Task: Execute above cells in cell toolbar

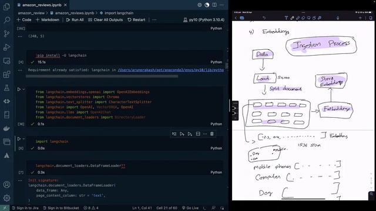Action: click(182, 134)
